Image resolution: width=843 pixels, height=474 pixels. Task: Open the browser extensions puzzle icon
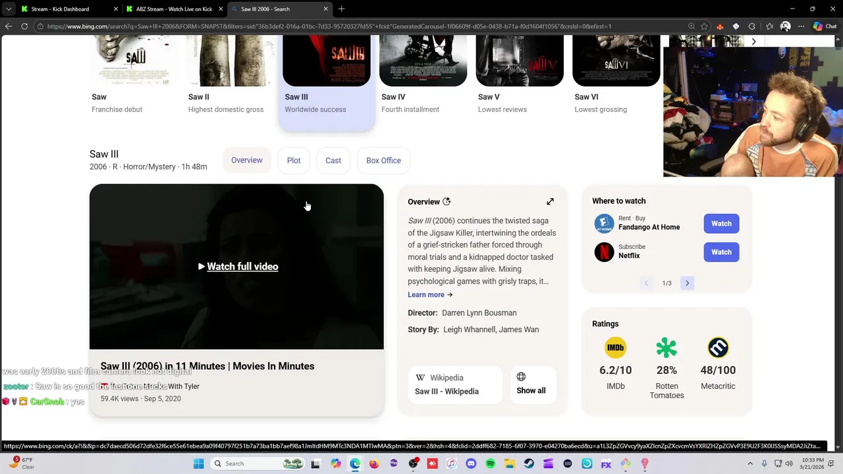[752, 26]
